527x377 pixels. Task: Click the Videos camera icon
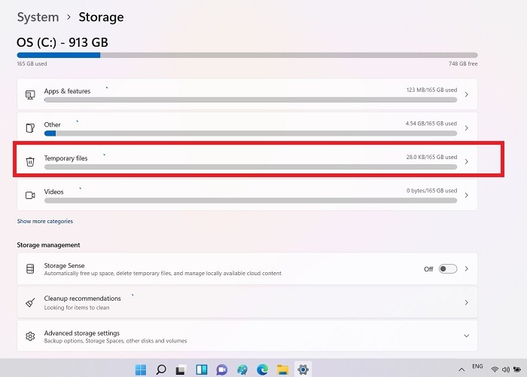click(30, 195)
